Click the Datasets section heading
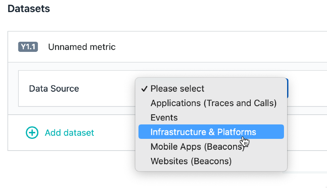Screen dimensions: 327x188 pyautogui.click(x=29, y=9)
